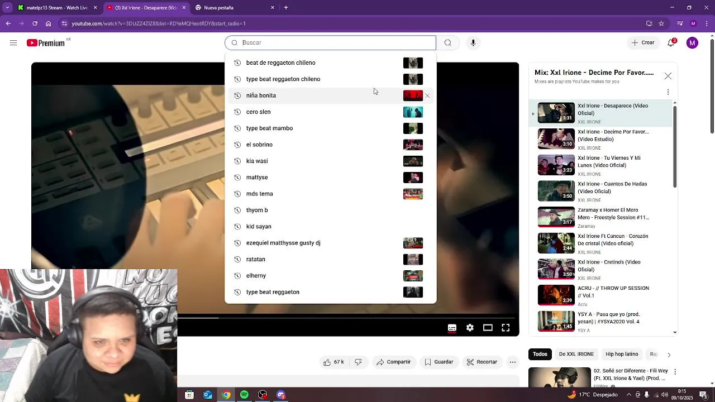Play 'Zaramay x Homer El Mero Mero' thumbnail
This screenshot has width=715, height=402.
pyautogui.click(x=556, y=217)
